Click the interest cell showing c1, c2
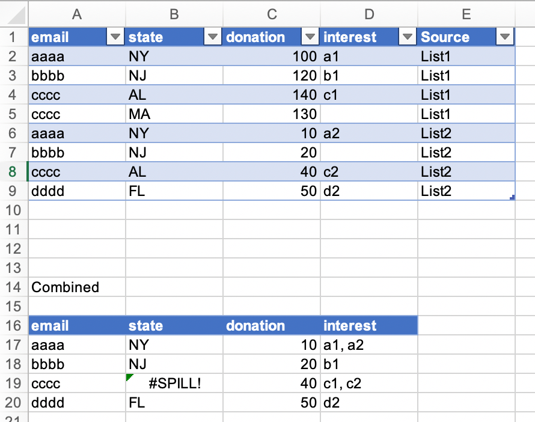Screen dimensions: 535x422 point(368,384)
